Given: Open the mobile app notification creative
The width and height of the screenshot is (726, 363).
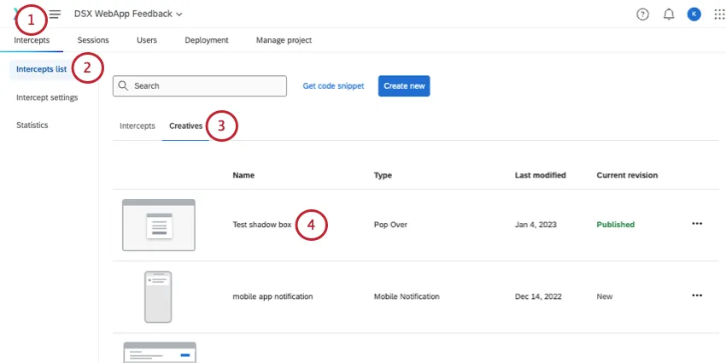Looking at the screenshot, I should [x=272, y=296].
